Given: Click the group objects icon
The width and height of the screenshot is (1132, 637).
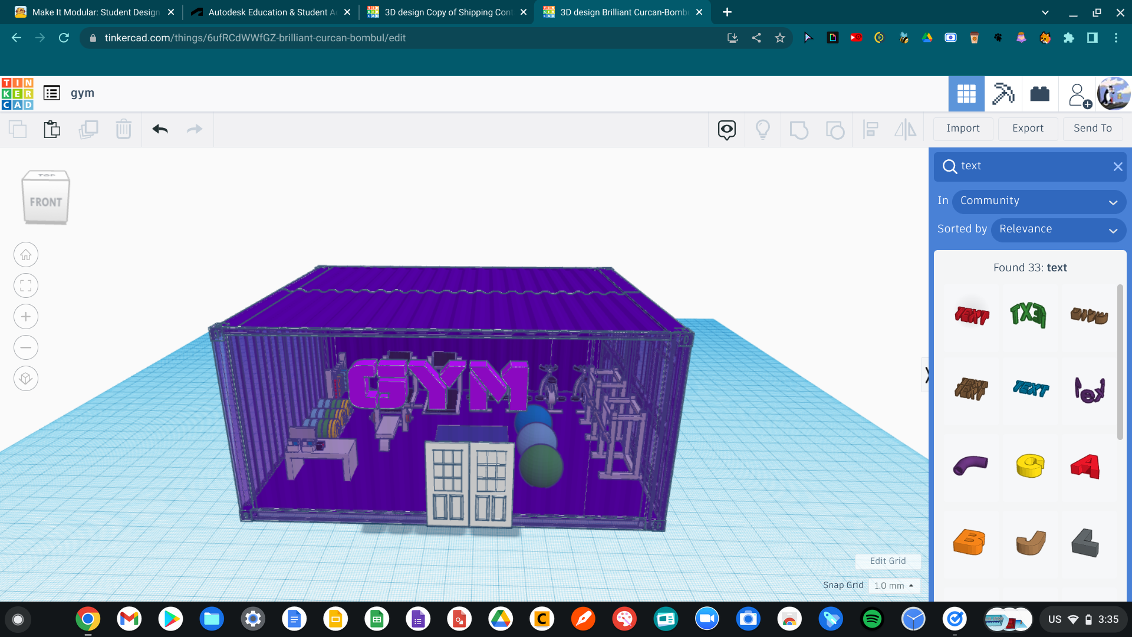Looking at the screenshot, I should (x=798, y=127).
